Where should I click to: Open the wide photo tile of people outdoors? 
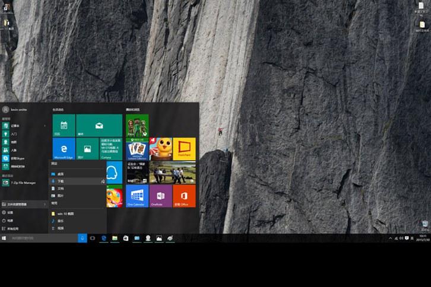coord(173,173)
